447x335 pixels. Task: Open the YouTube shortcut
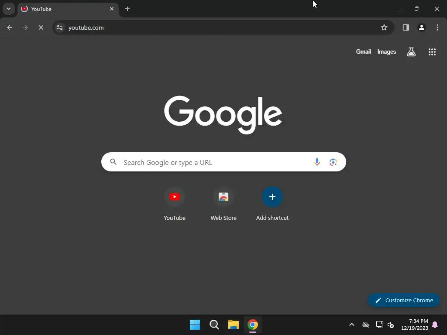[x=175, y=204]
